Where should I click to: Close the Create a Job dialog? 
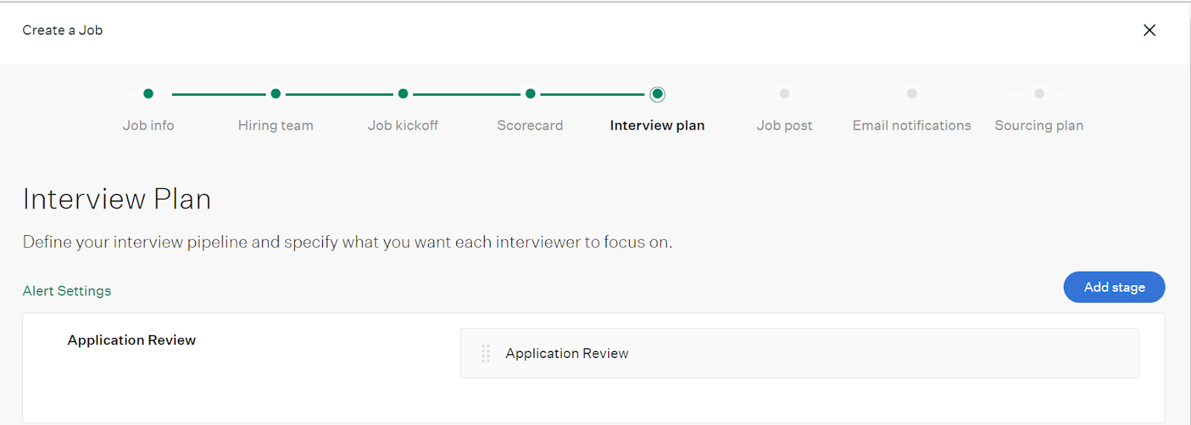[x=1149, y=30]
